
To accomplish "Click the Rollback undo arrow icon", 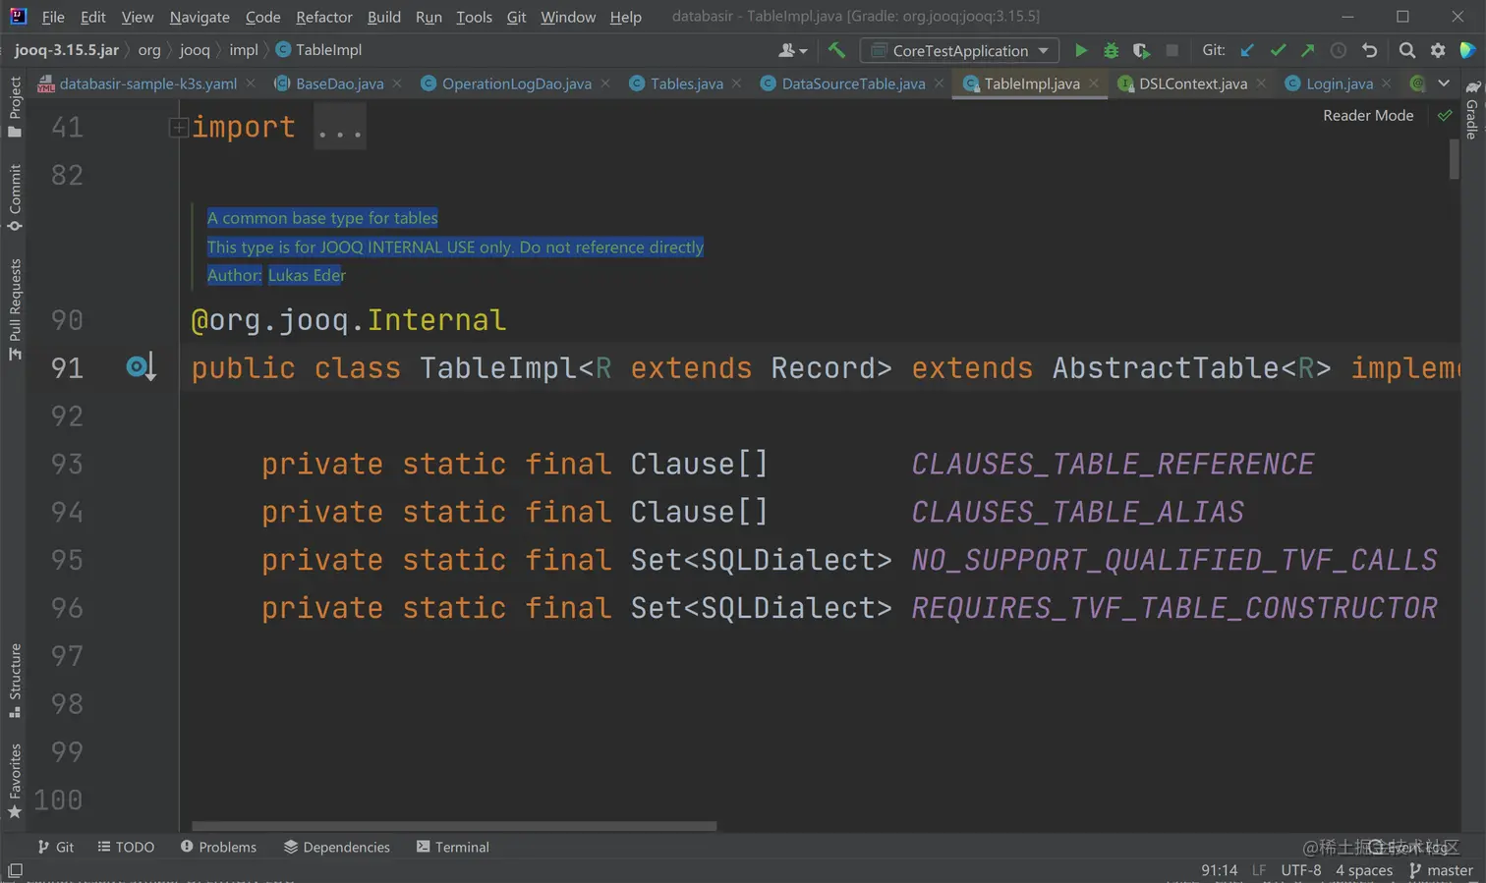I will [1369, 50].
